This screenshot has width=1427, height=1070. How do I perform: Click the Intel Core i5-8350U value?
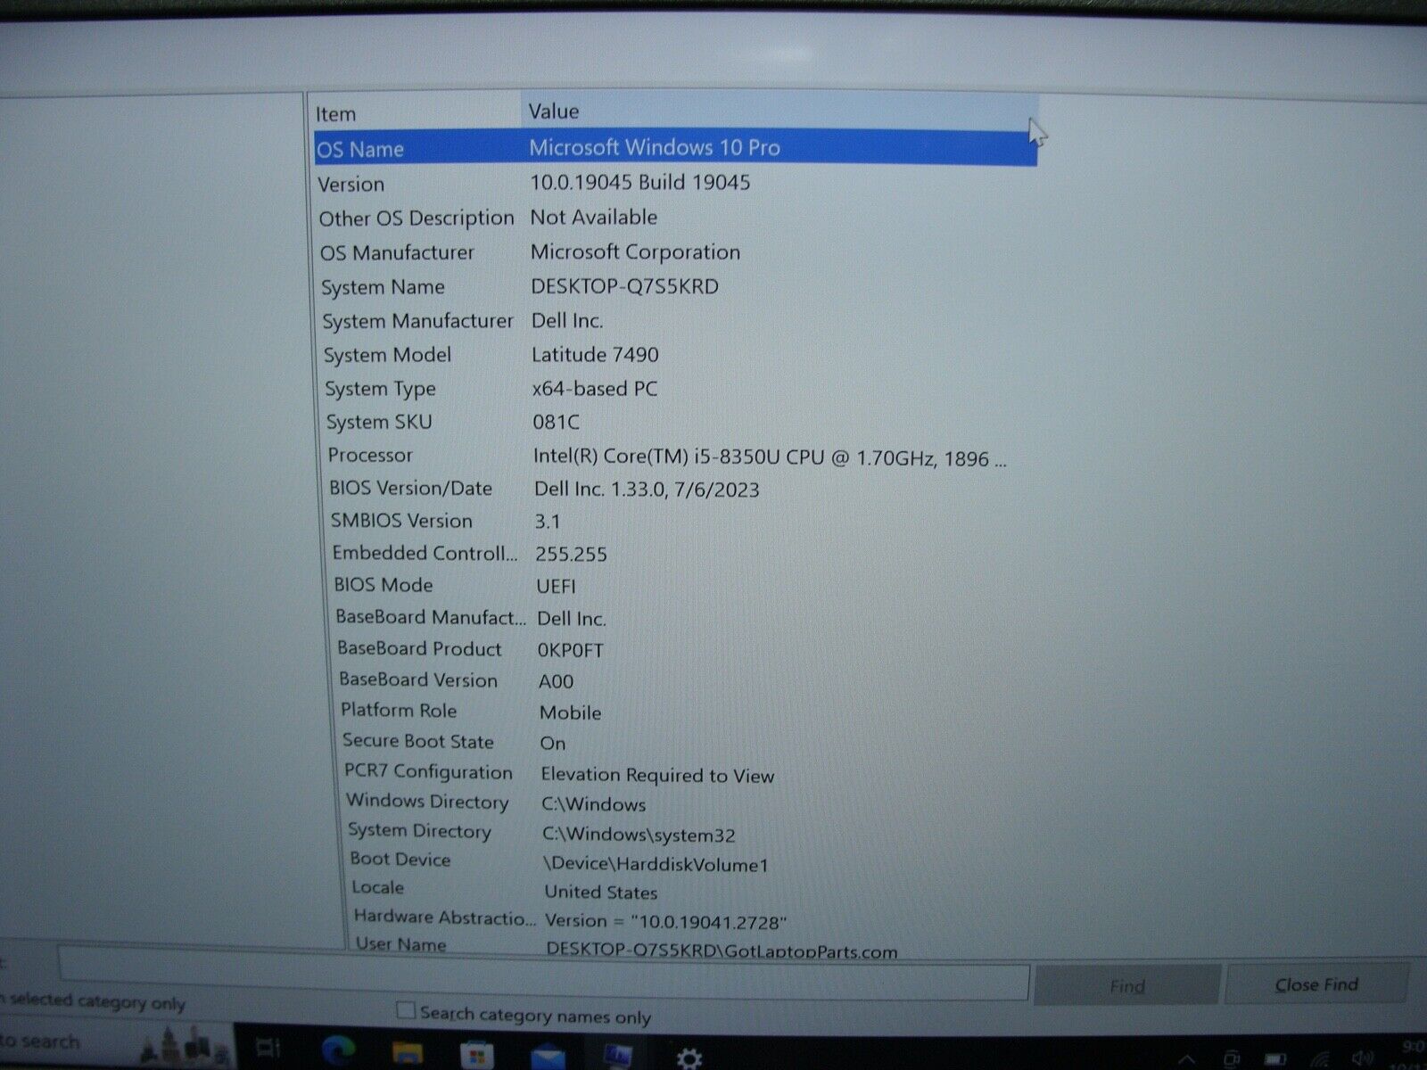tap(770, 457)
